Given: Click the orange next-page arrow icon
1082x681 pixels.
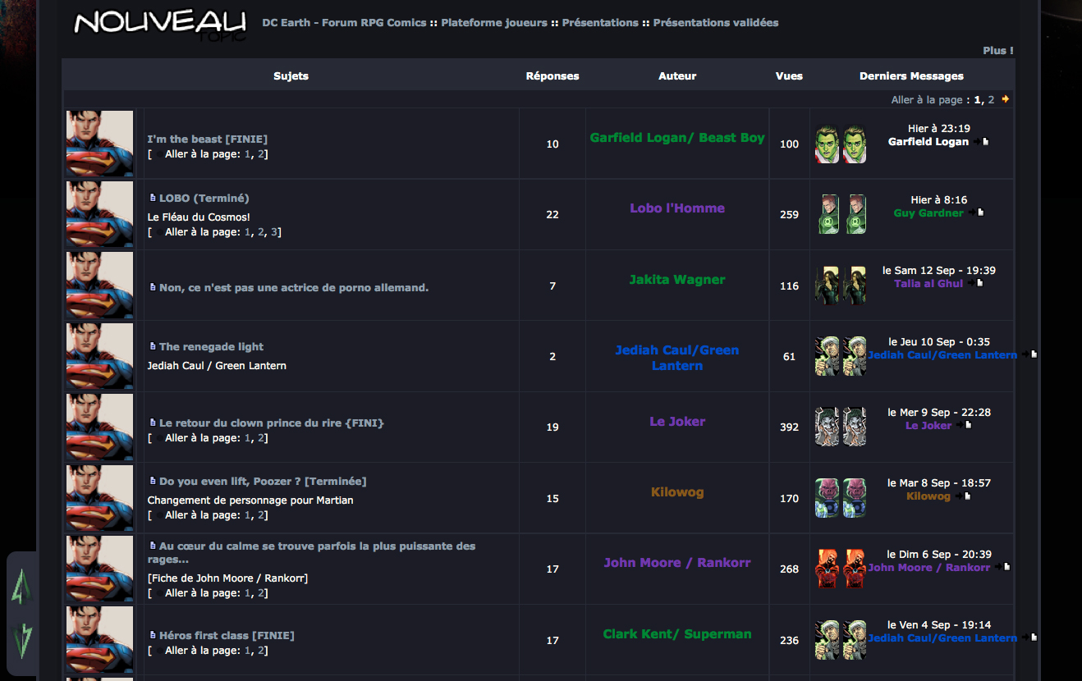Looking at the screenshot, I should coord(1006,99).
